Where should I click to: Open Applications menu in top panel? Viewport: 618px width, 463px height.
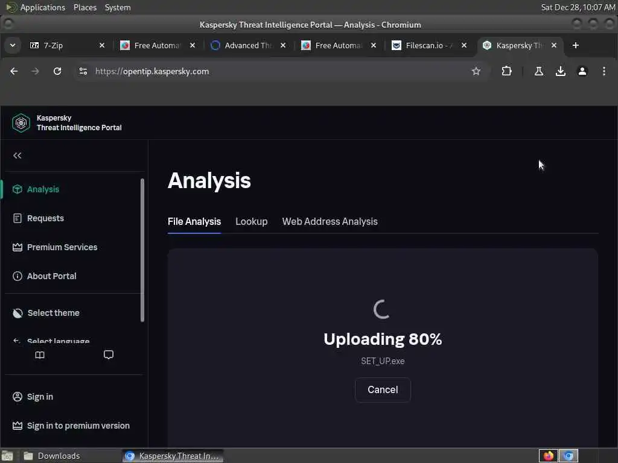click(43, 7)
